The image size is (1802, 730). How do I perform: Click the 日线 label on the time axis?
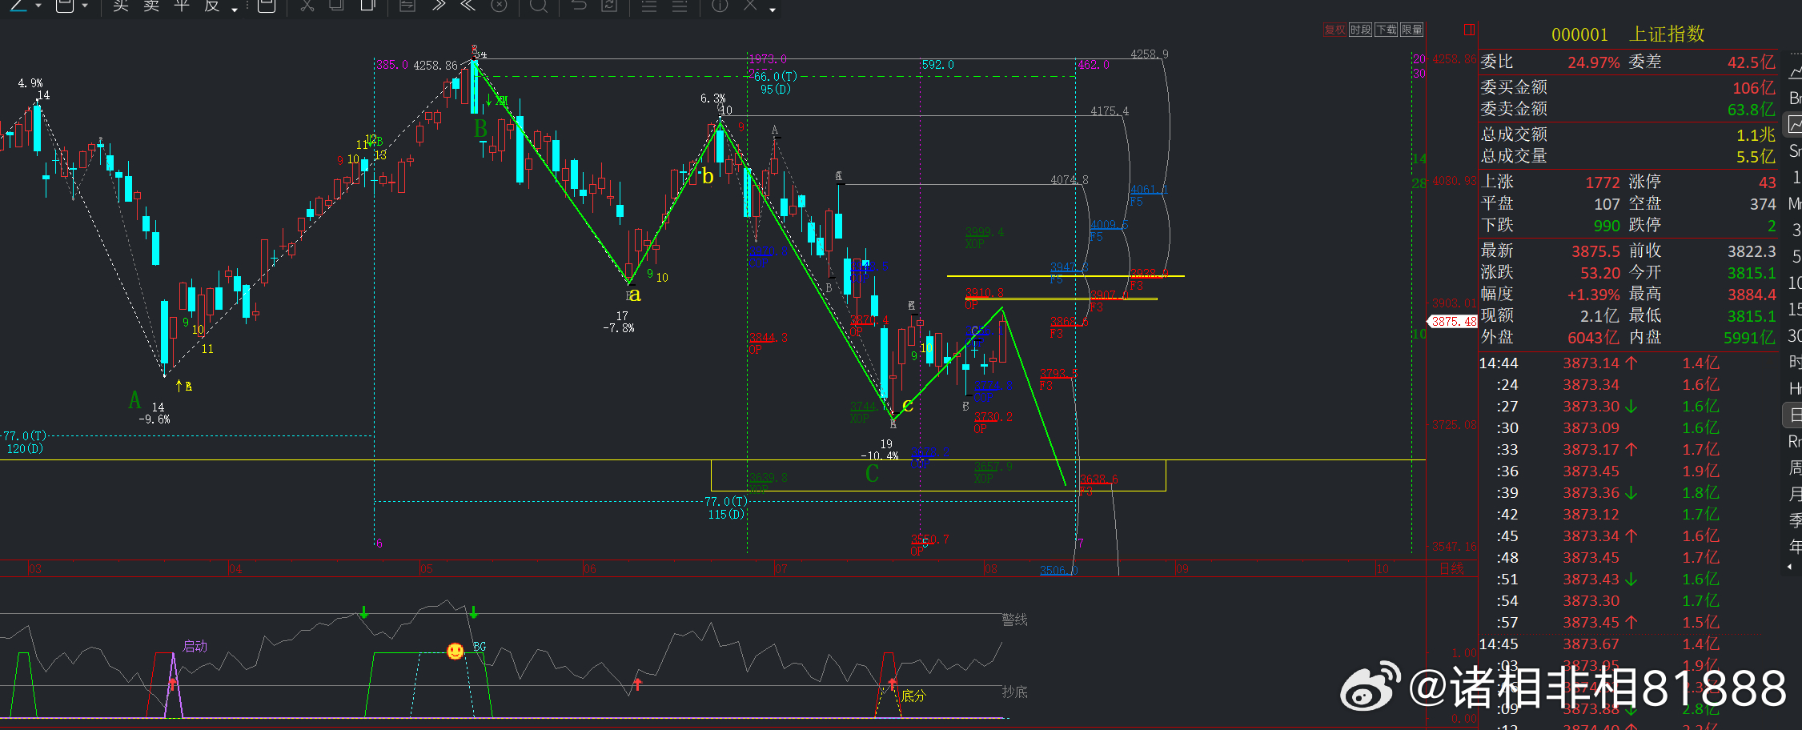pos(1451,568)
